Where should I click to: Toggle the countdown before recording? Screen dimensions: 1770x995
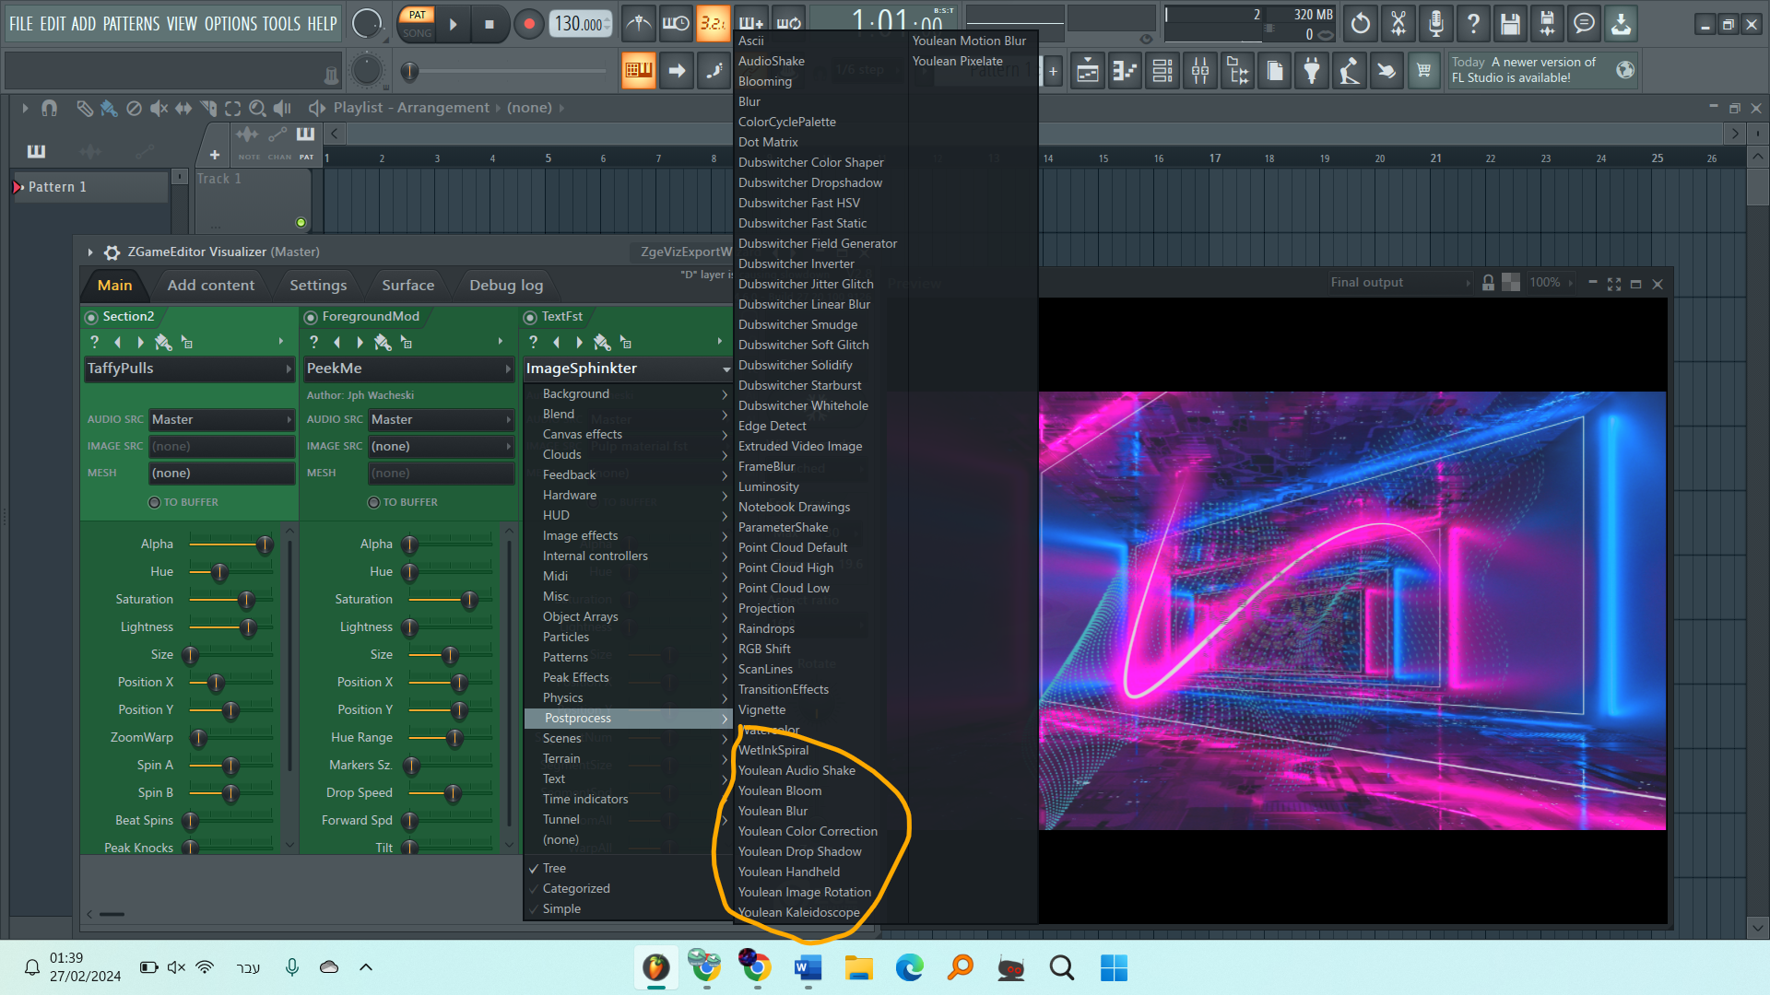tap(713, 24)
